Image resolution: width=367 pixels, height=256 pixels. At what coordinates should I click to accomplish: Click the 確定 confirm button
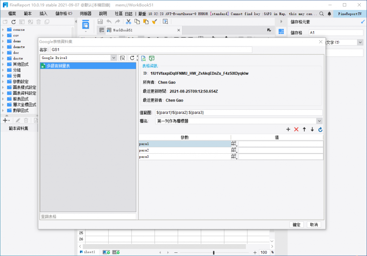pyautogui.click(x=296, y=225)
